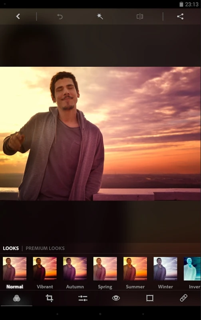Apply the Summer look
The width and height of the screenshot is (201, 320).
[135, 268]
